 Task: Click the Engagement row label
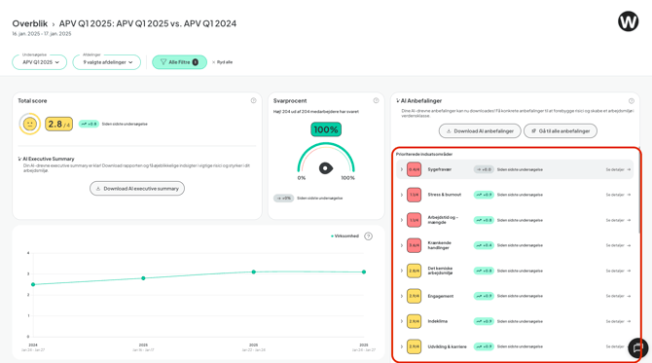click(x=441, y=296)
